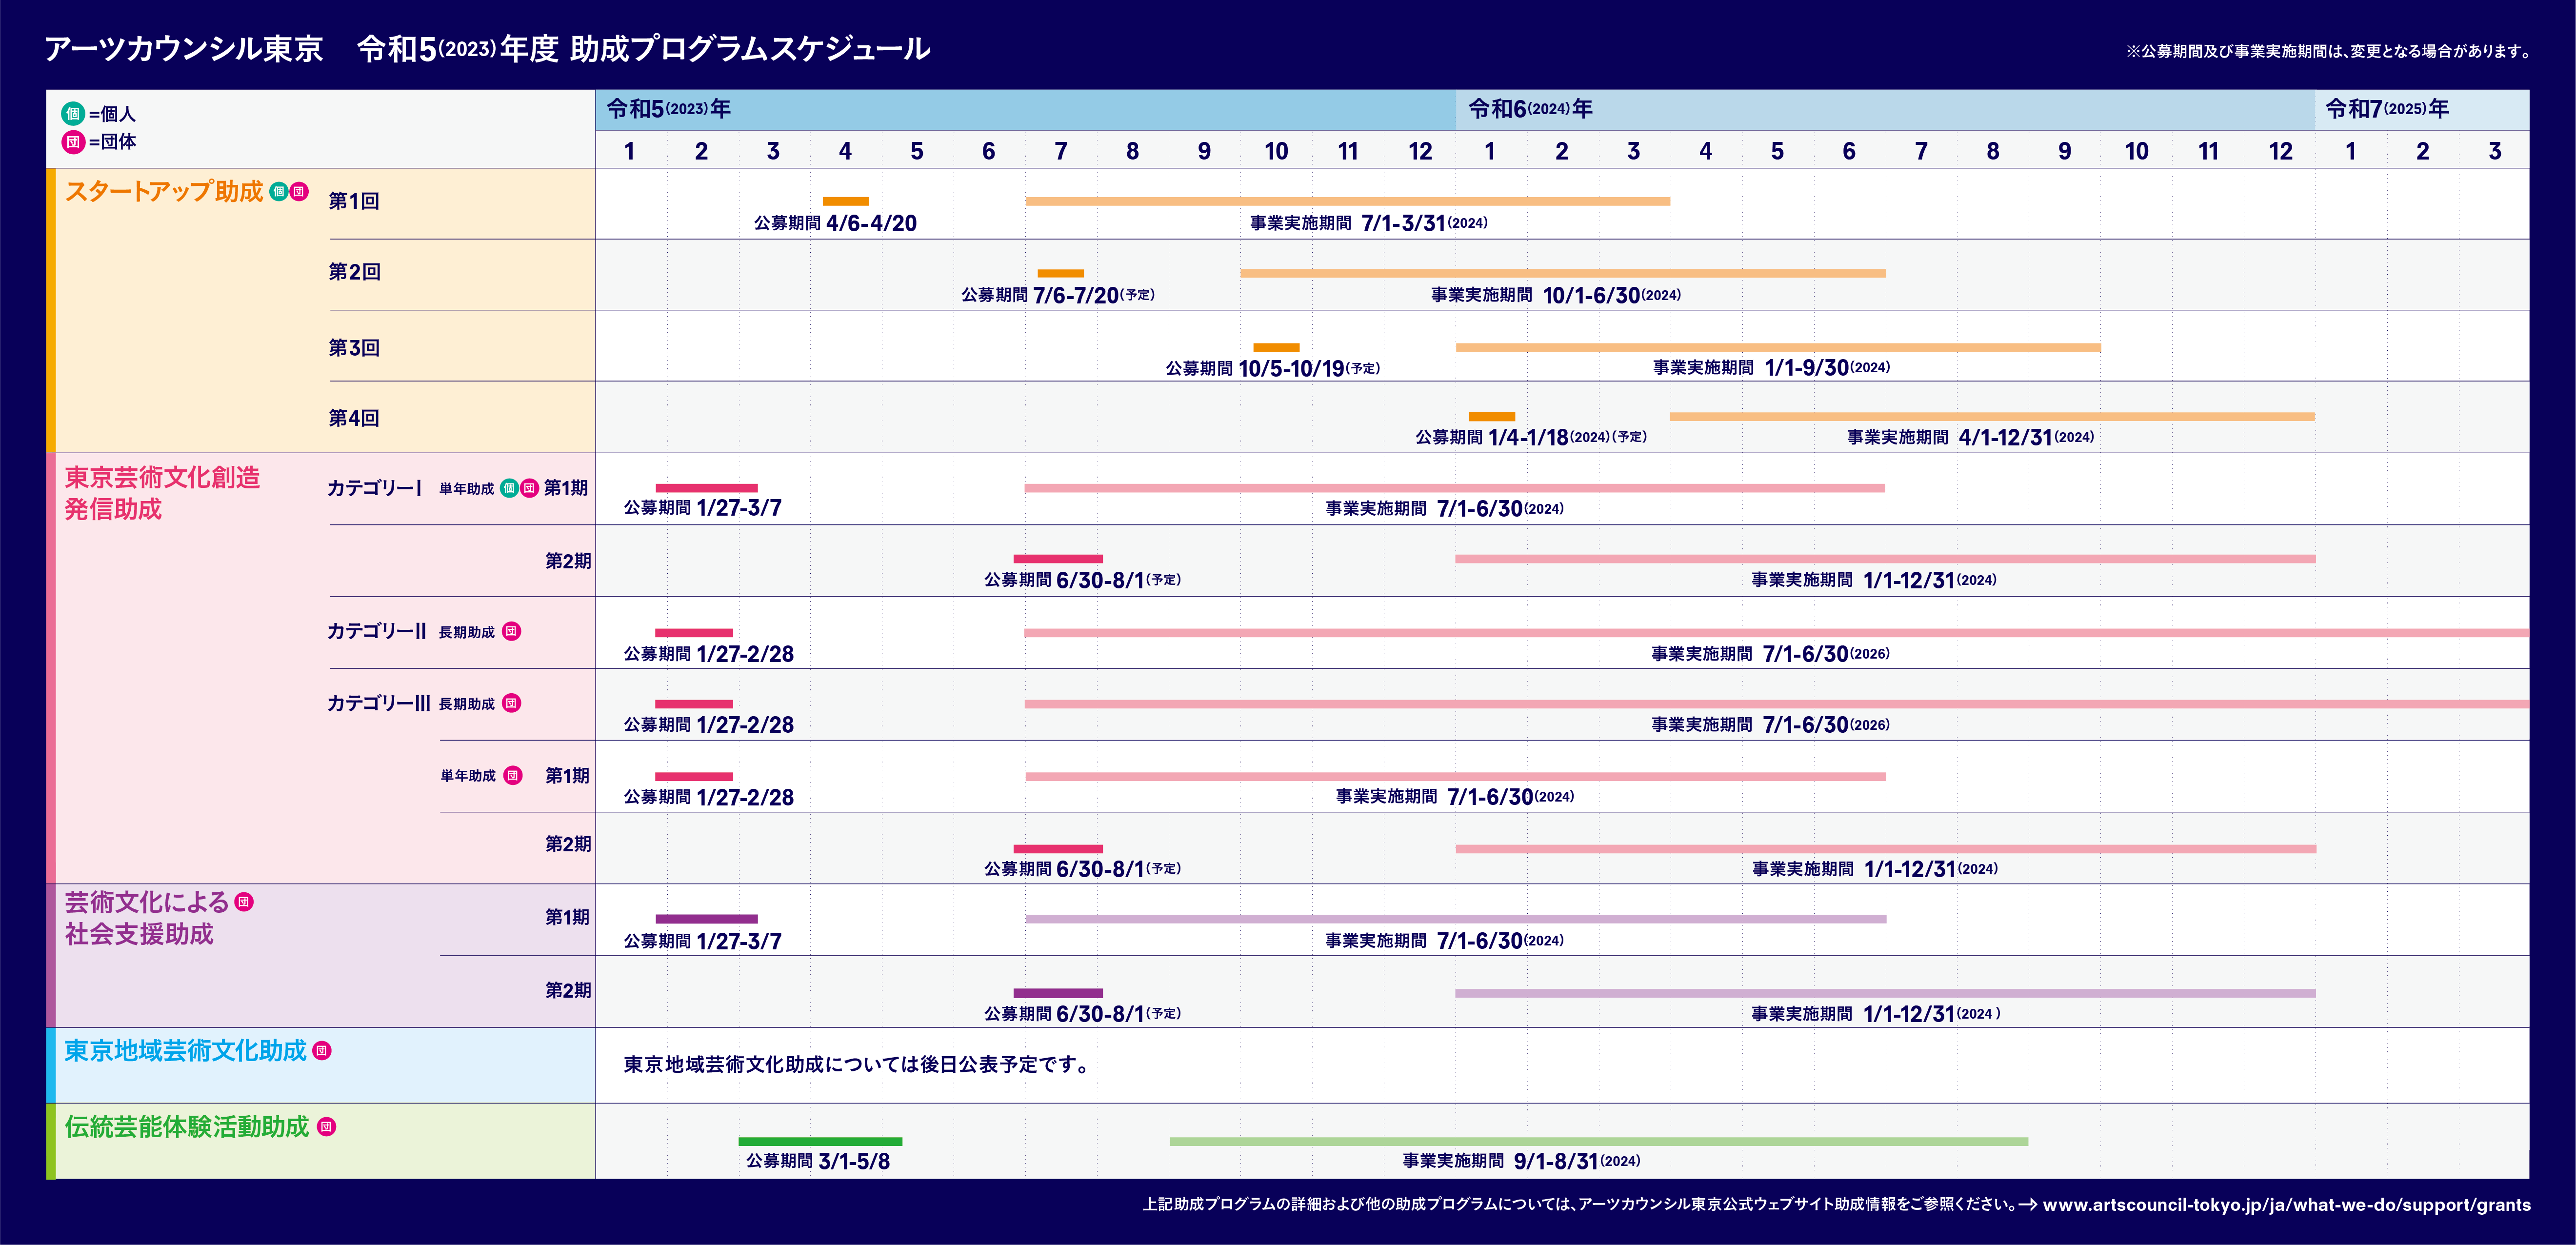
Task: Click the pink 1/27-3/7 bar in カテゴリーI 第1期
Action: click(707, 488)
